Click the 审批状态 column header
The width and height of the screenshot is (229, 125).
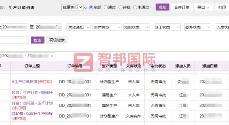pyautogui.click(x=158, y=66)
